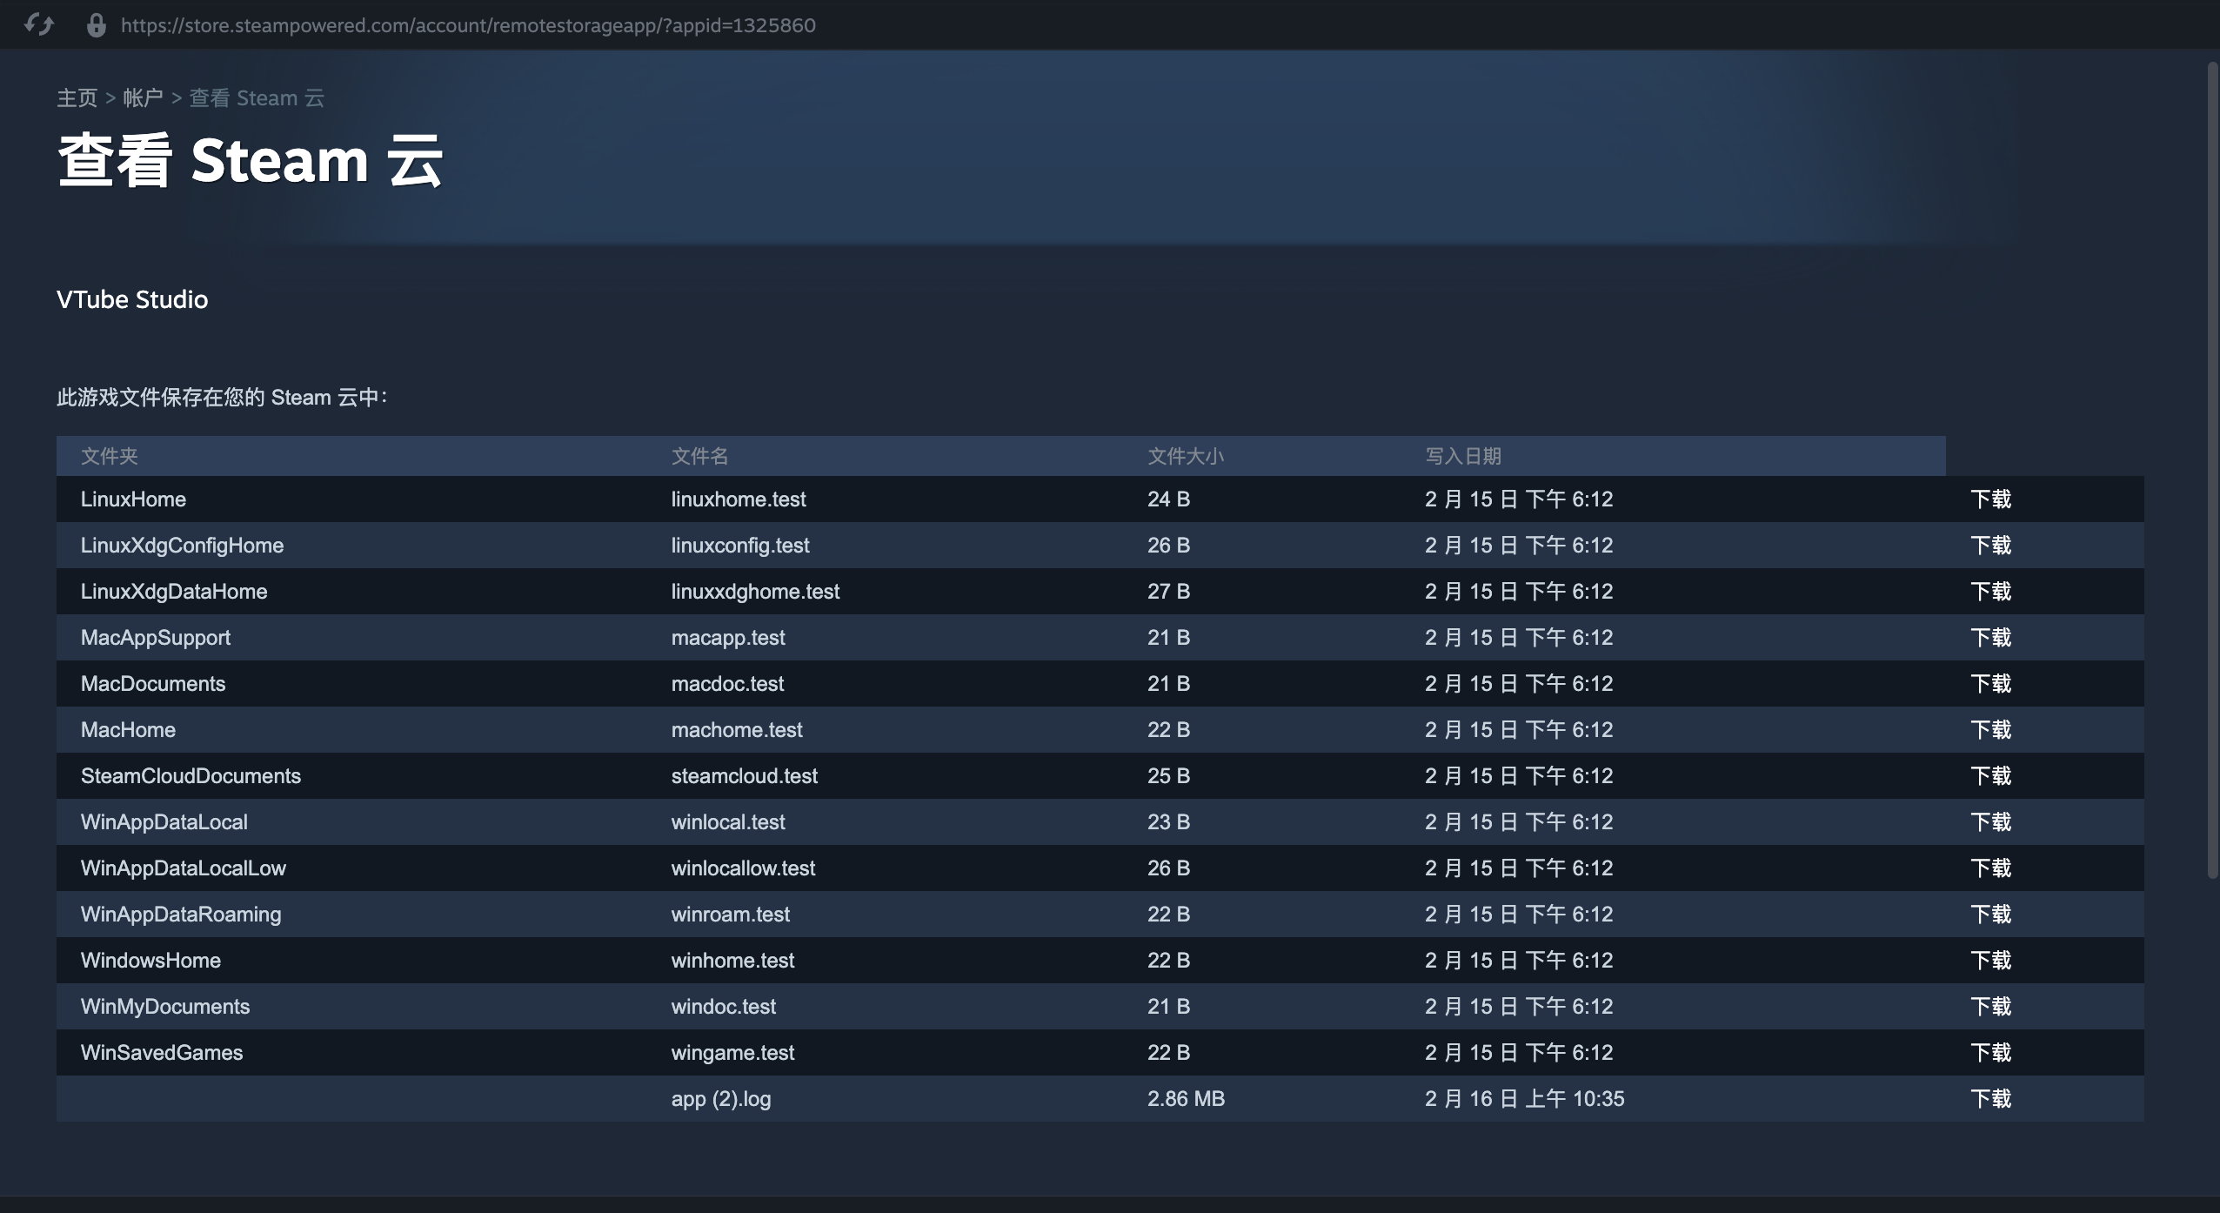2220x1213 pixels.
Task: Download the windoc.test file
Action: click(1990, 1007)
